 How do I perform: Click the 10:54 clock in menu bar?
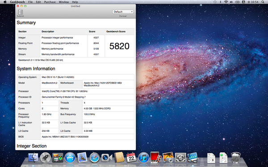point(253,2)
